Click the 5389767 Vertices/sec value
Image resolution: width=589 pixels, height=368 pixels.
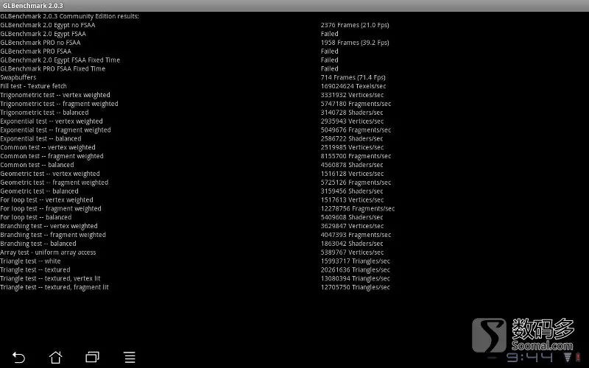[x=352, y=252]
